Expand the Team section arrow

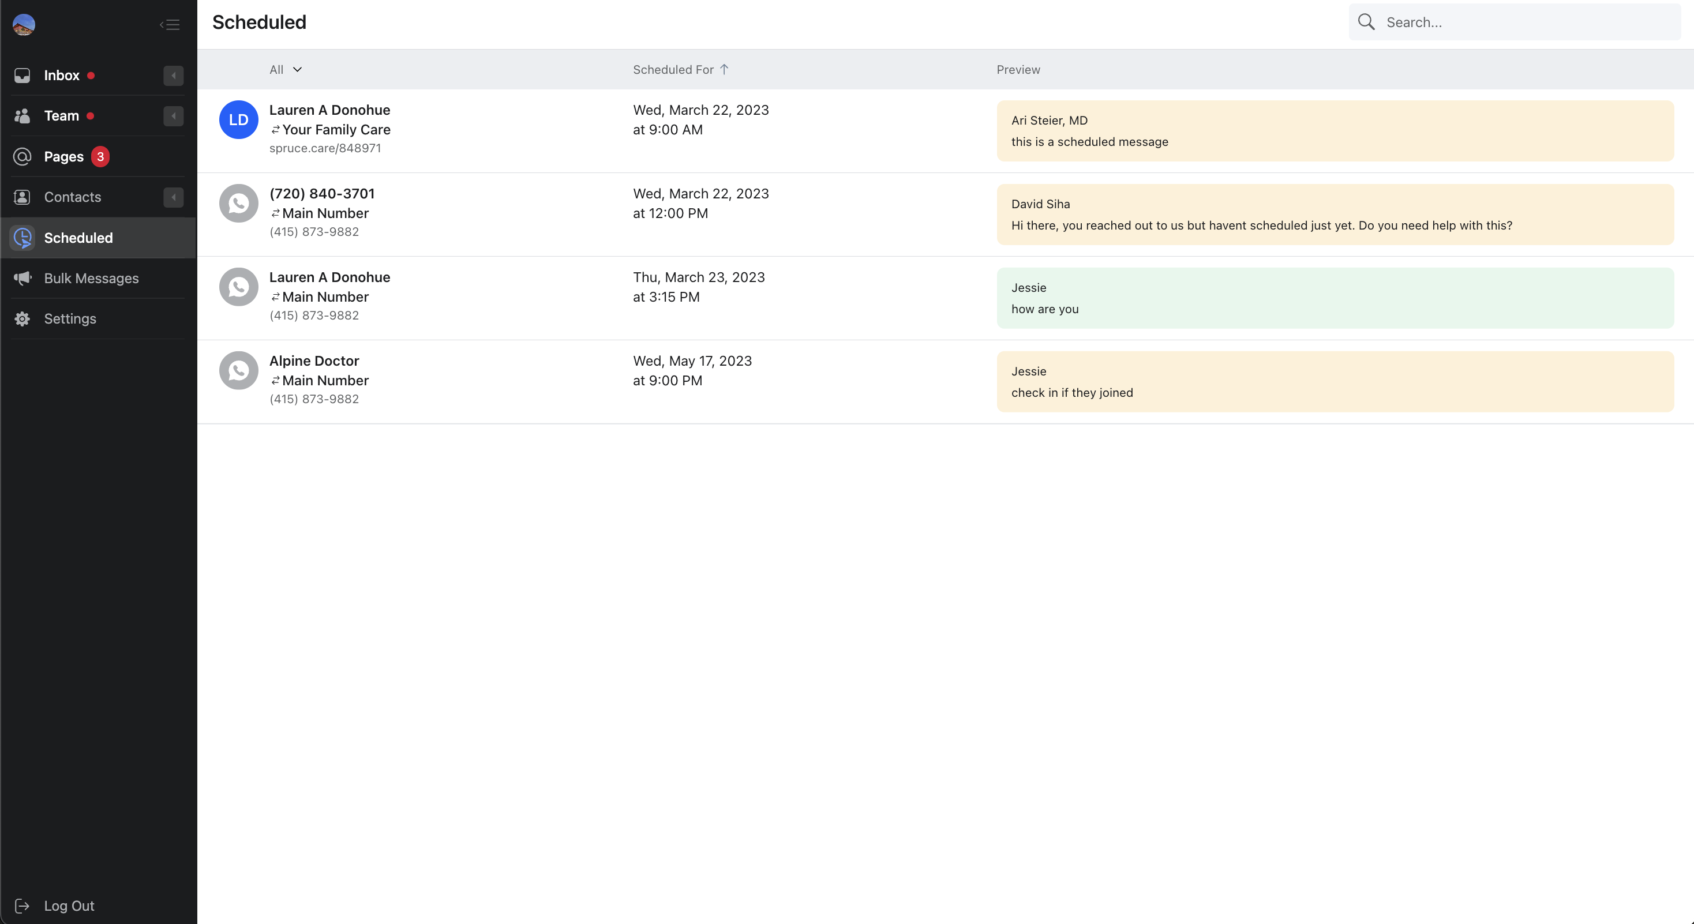pyautogui.click(x=174, y=116)
